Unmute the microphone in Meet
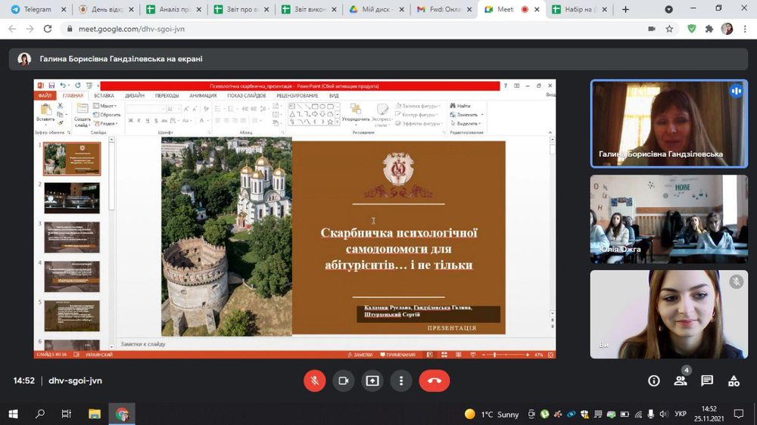 pos(315,380)
